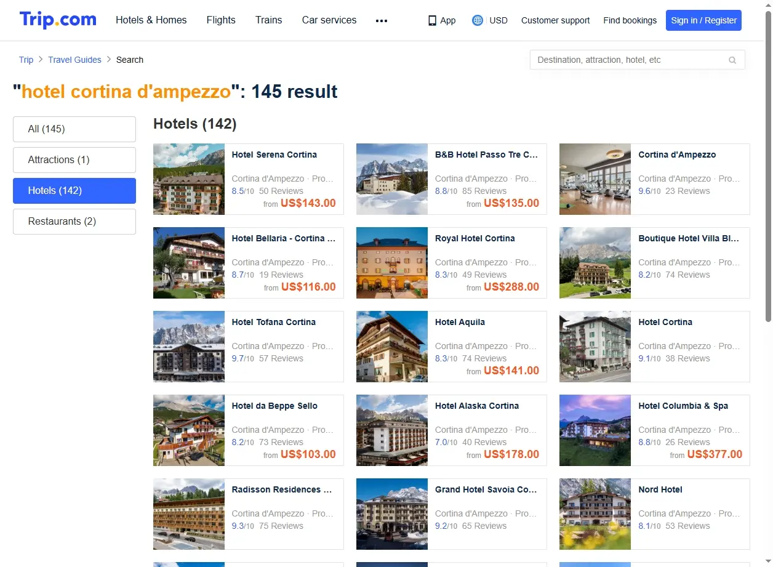Open Hotel Bellaria thumbnail image
Screen dimensions: 773x567
tap(189, 263)
